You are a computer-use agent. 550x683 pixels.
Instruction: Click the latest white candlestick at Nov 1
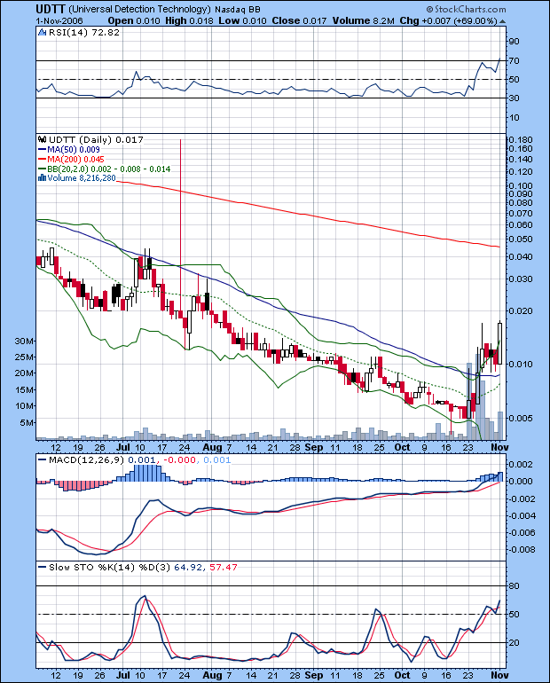tap(500, 342)
